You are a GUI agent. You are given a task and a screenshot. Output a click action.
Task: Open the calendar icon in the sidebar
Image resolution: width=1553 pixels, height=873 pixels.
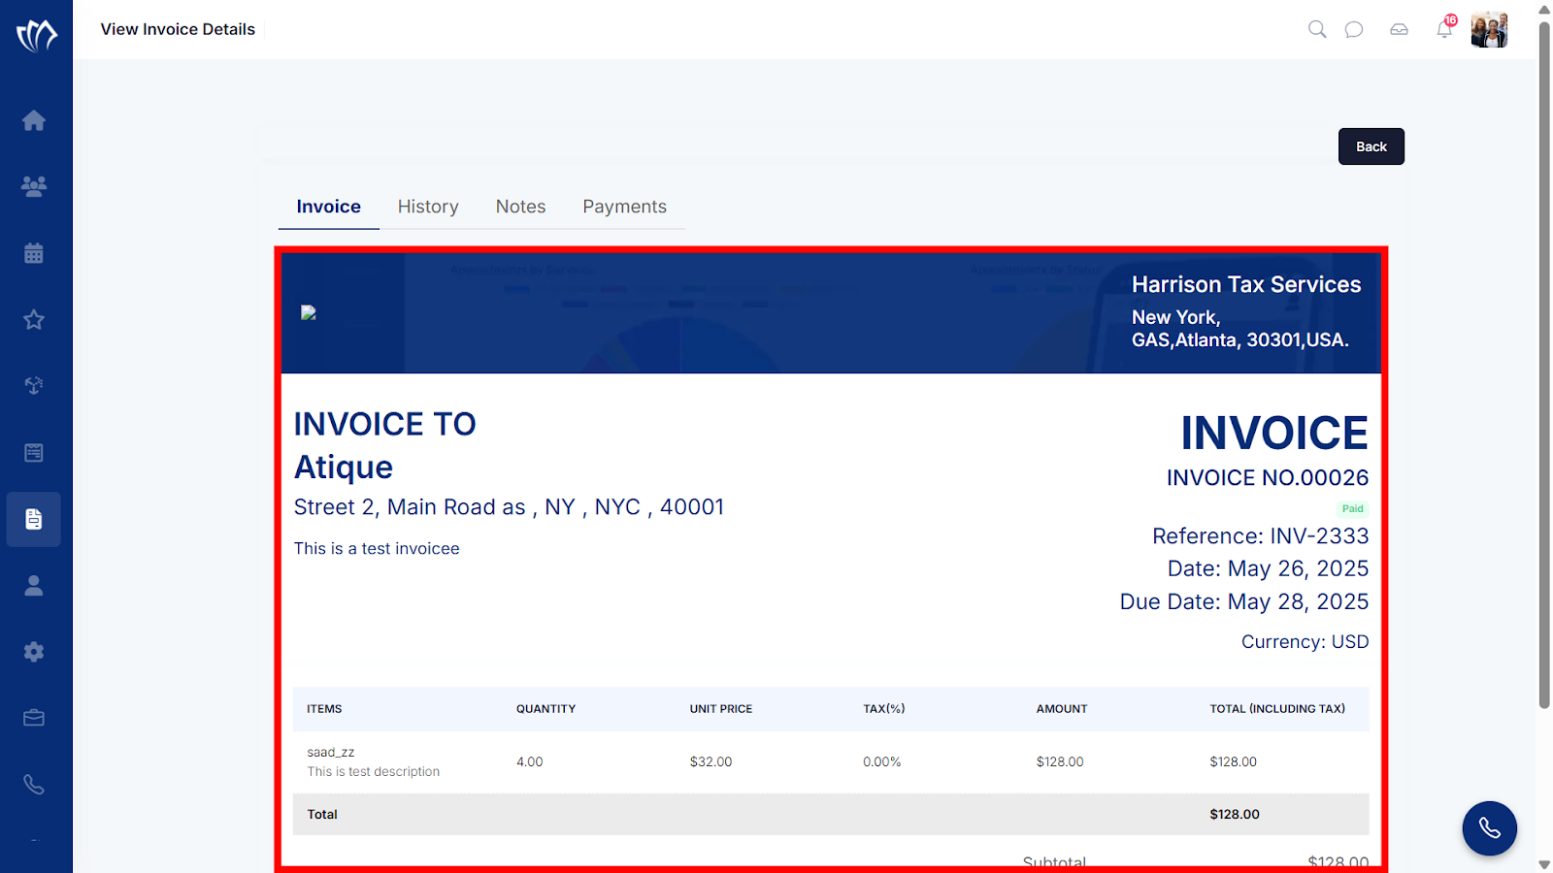click(34, 253)
